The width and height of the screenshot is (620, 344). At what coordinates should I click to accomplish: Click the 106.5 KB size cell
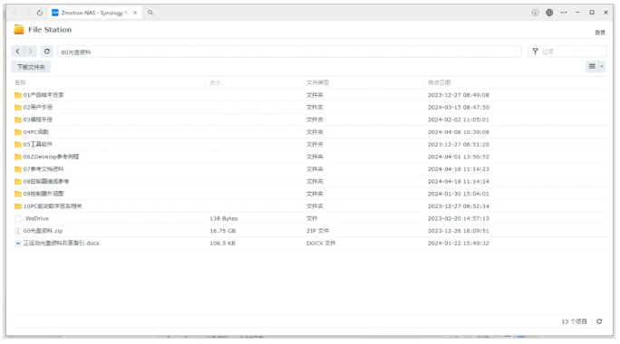(222, 244)
